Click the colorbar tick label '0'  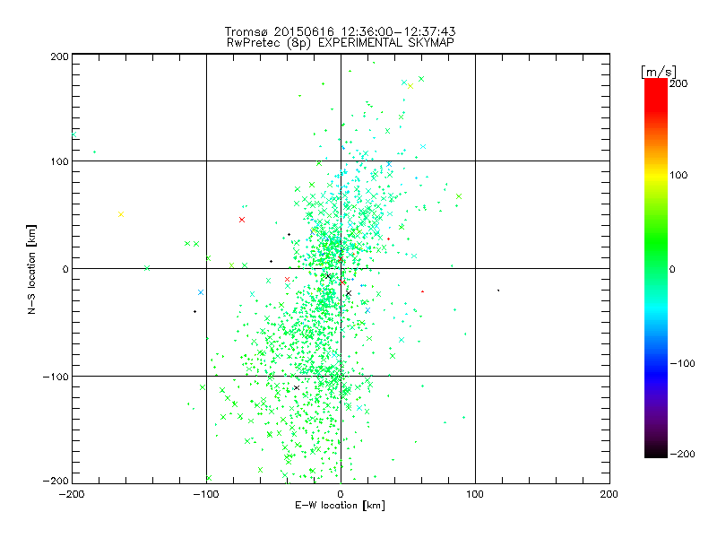click(x=672, y=269)
